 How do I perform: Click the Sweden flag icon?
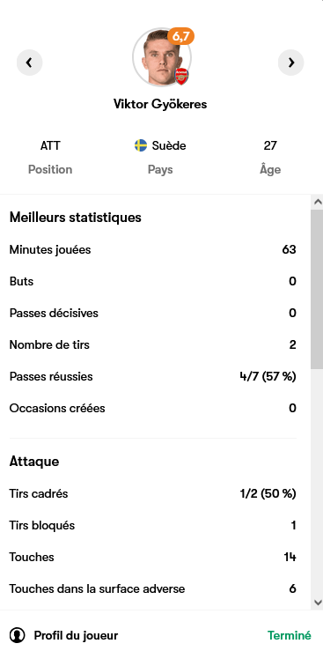141,145
